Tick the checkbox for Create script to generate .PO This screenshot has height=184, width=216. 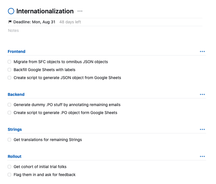(x=9, y=113)
